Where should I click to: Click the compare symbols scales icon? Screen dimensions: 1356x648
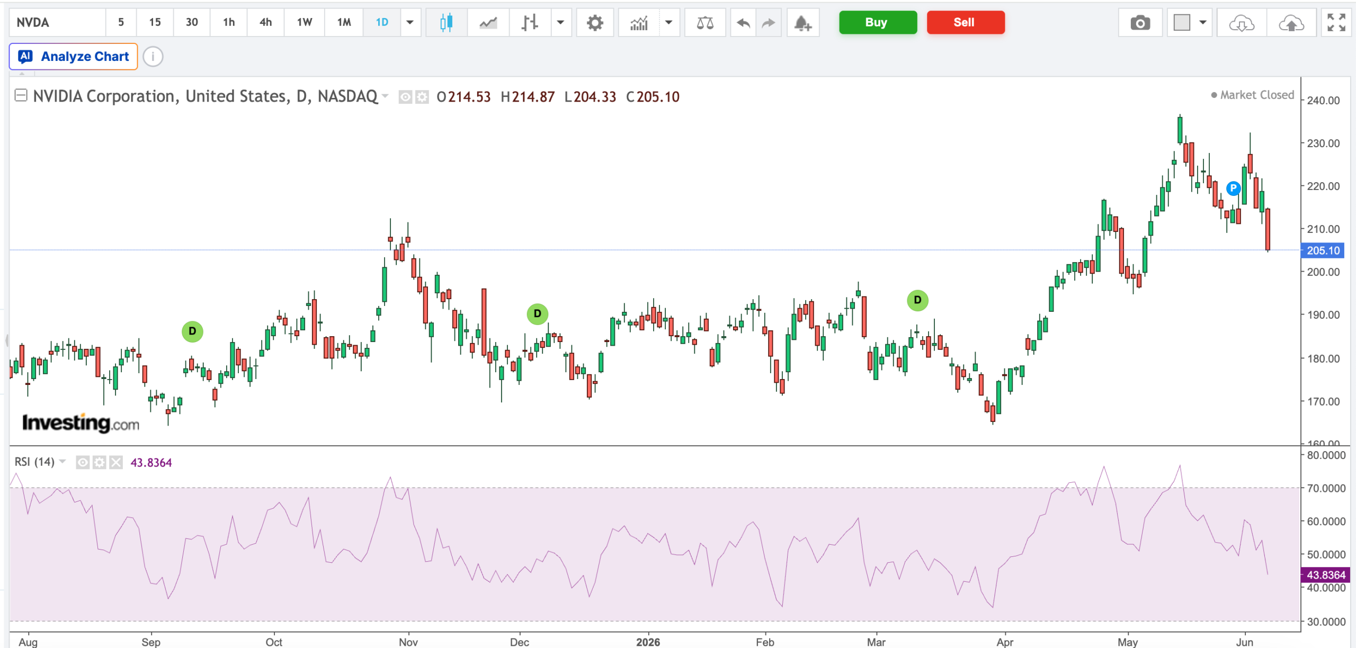click(x=705, y=22)
